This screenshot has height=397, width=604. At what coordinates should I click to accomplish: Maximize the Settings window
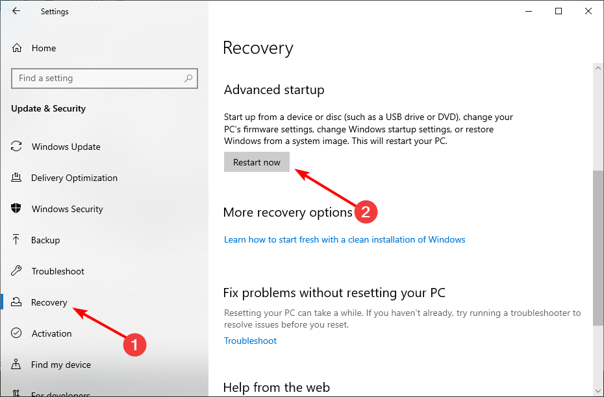coord(559,11)
